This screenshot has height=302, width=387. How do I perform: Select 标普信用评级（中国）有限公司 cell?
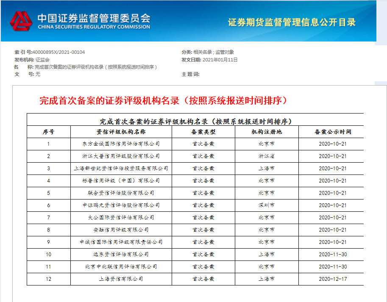click(121, 181)
